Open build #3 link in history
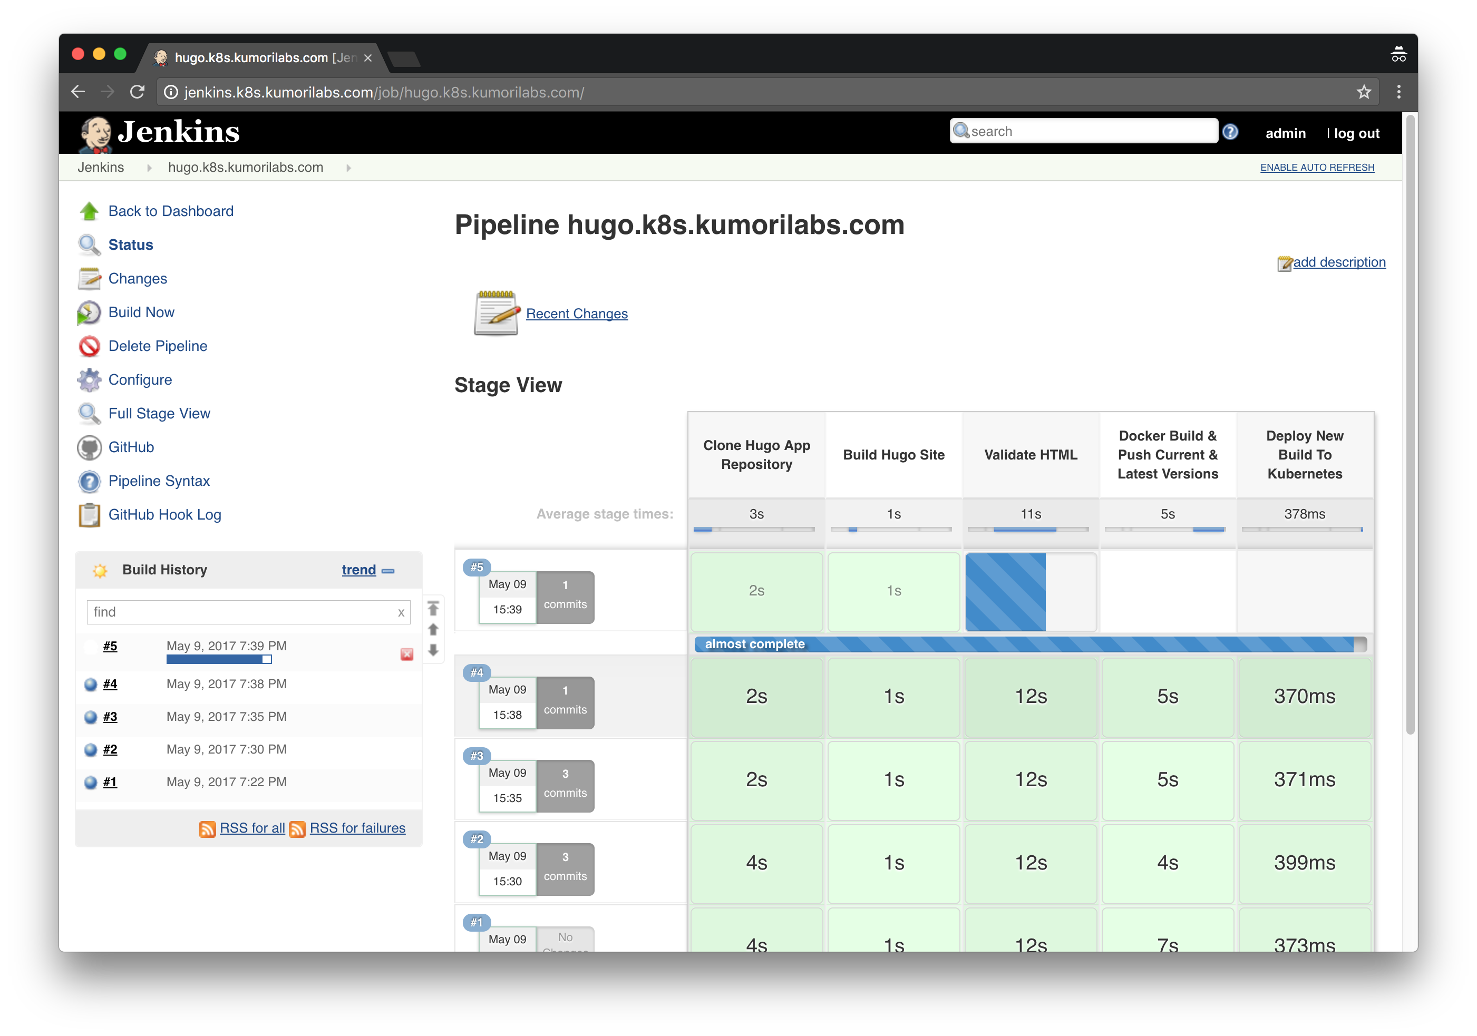This screenshot has width=1477, height=1036. 110,717
